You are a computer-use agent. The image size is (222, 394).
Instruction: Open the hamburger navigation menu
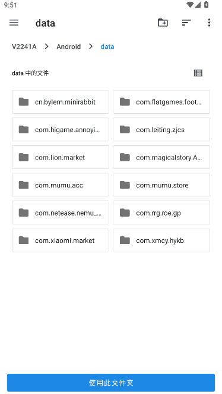[x=14, y=23]
